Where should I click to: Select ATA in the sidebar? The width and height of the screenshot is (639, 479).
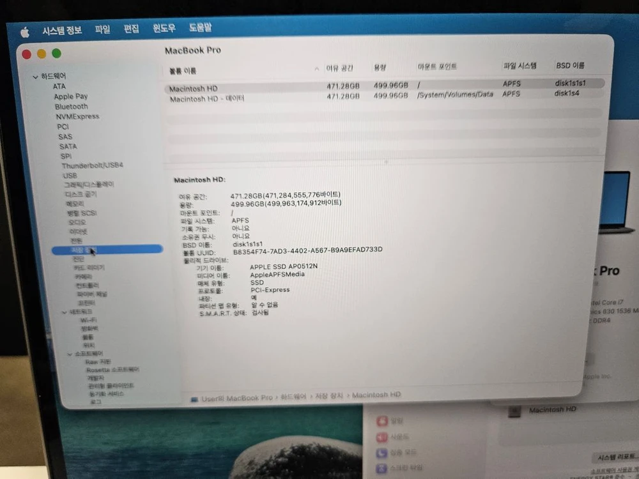[59, 86]
